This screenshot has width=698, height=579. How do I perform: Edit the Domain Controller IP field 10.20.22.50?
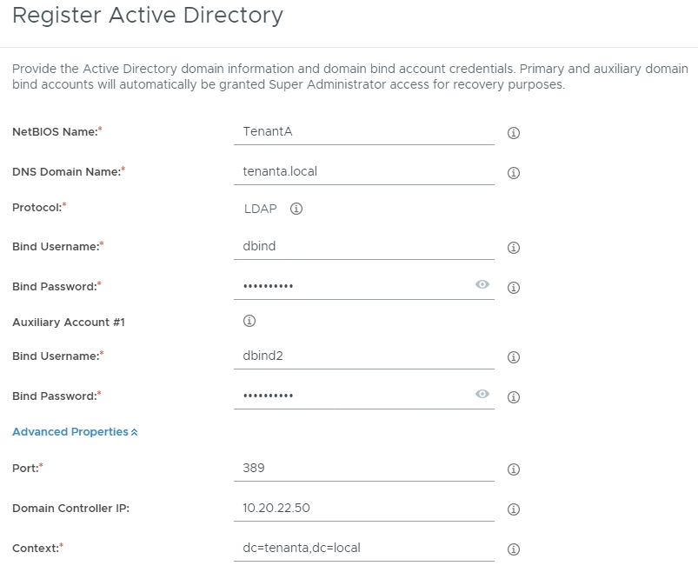tap(363, 509)
